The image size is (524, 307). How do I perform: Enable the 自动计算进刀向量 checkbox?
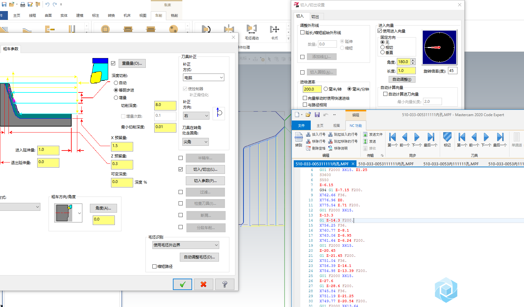pos(385,94)
